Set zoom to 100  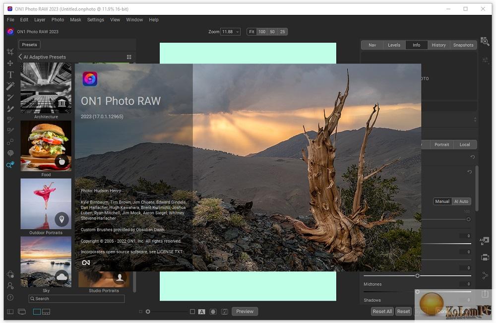click(x=262, y=32)
